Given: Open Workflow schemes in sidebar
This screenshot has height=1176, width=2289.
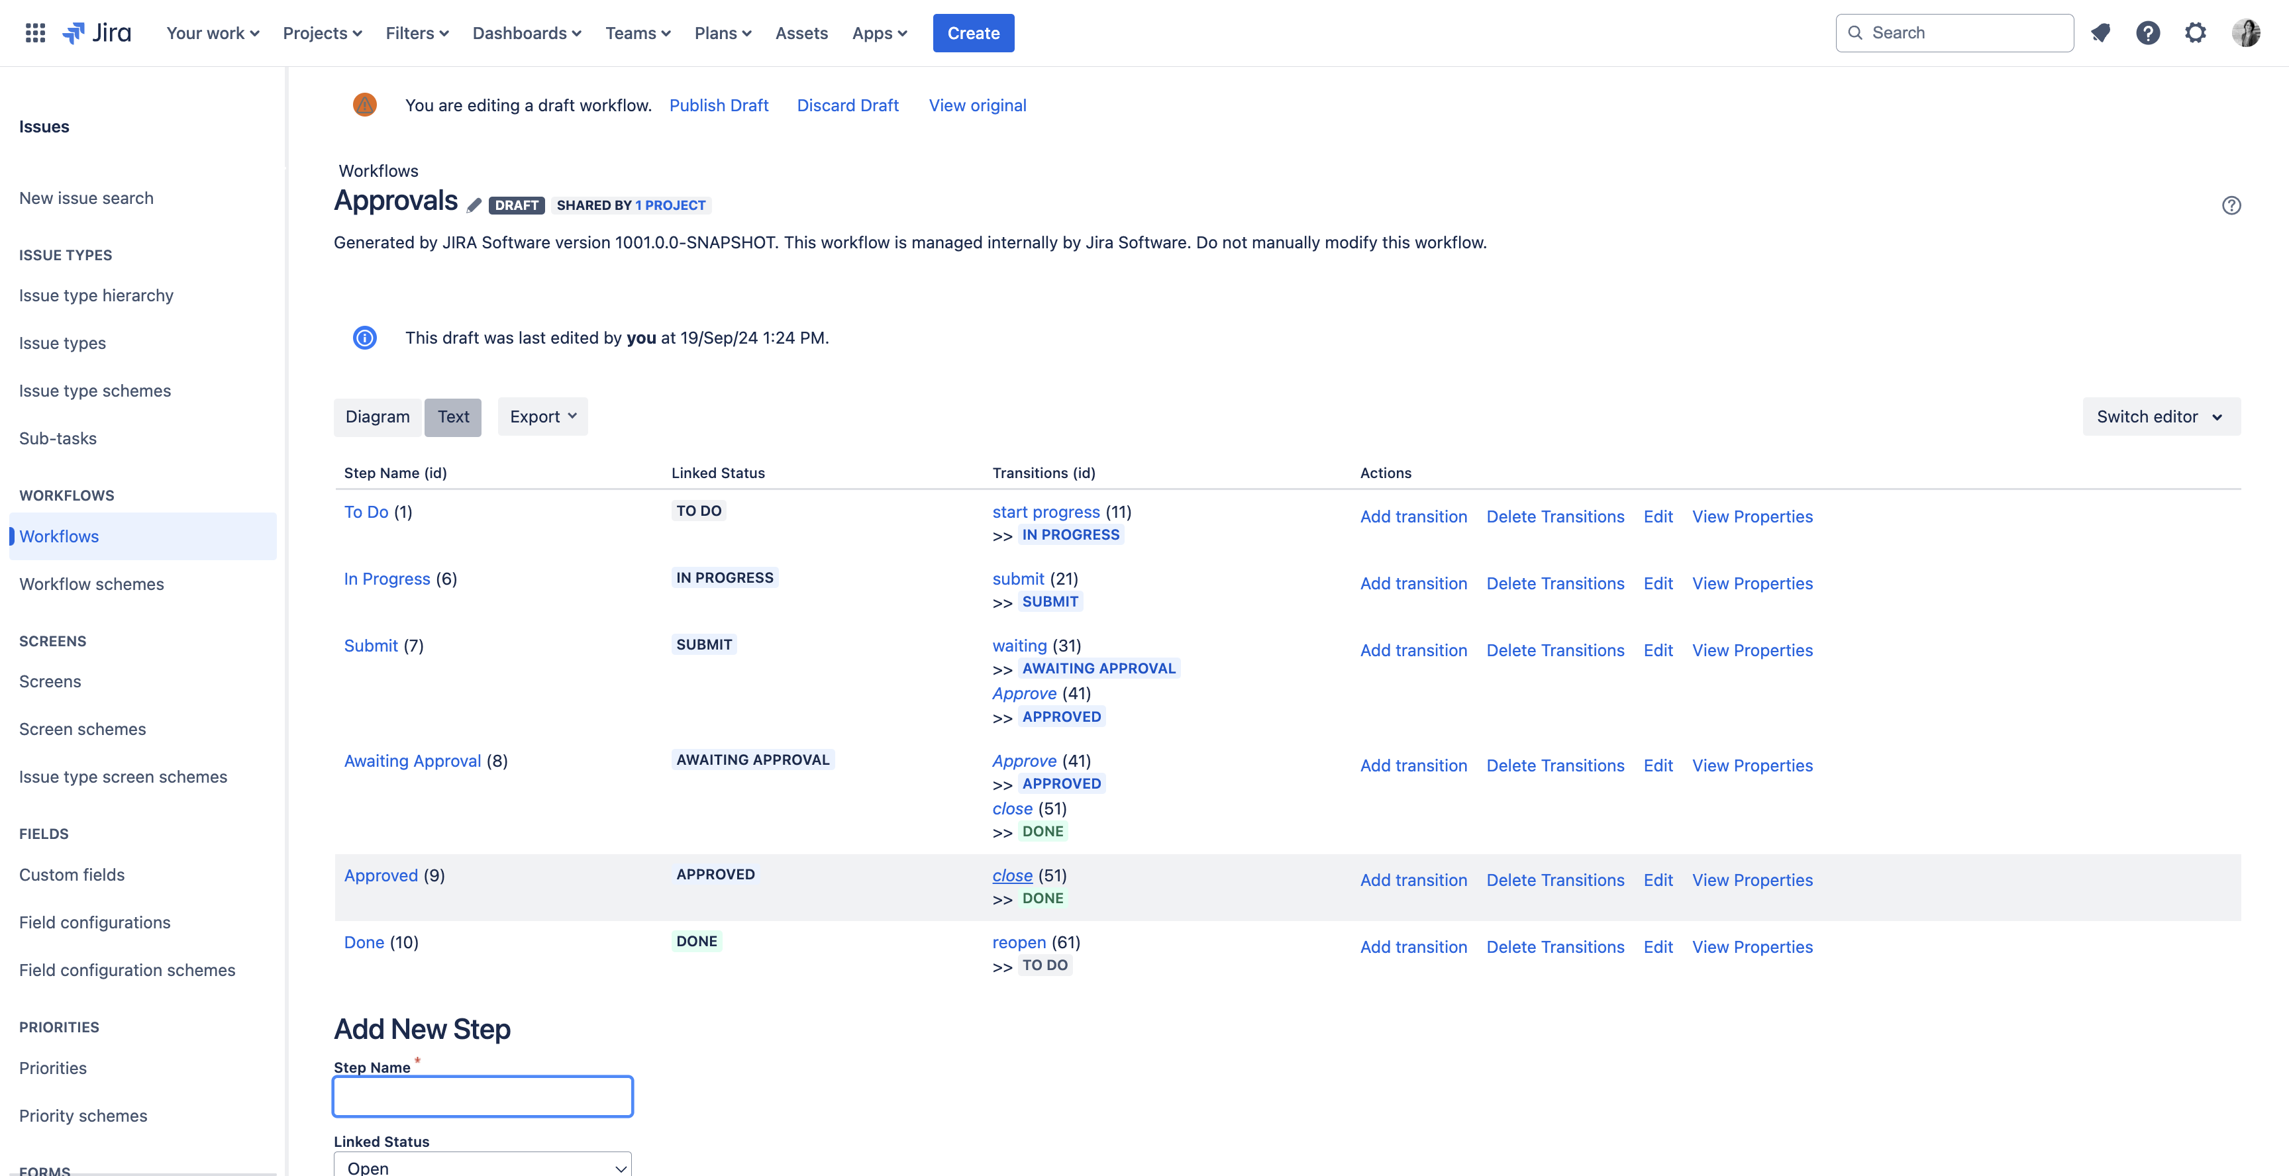Looking at the screenshot, I should 91,585.
